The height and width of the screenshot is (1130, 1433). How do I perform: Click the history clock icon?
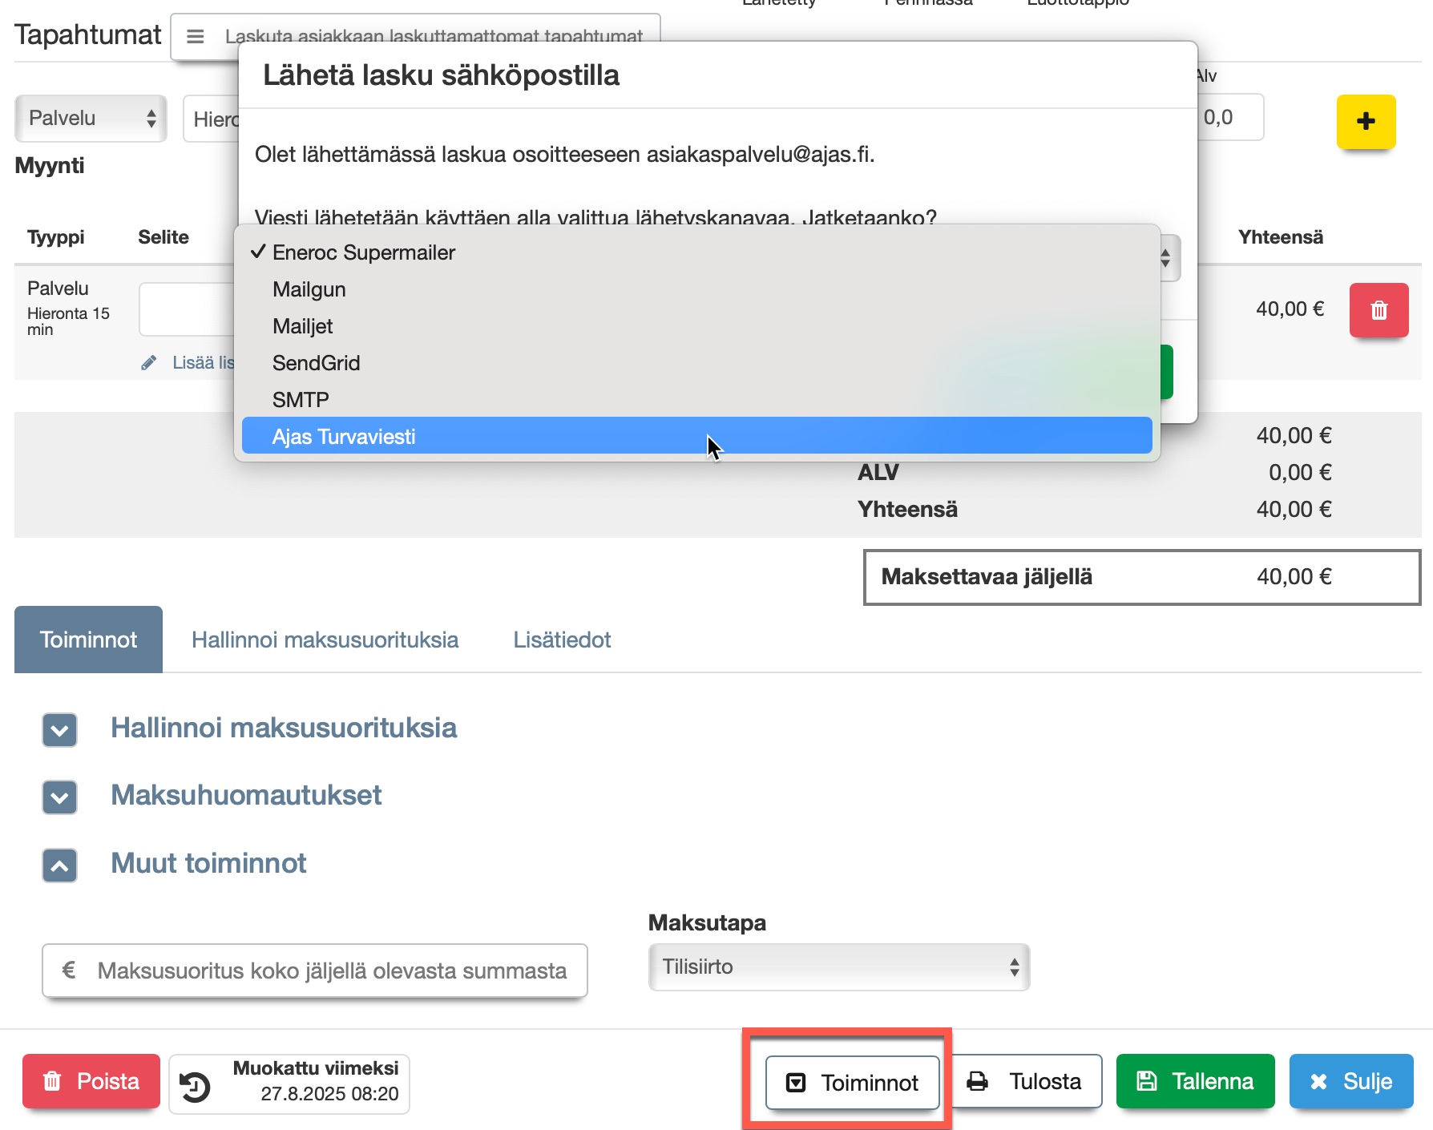tap(195, 1086)
